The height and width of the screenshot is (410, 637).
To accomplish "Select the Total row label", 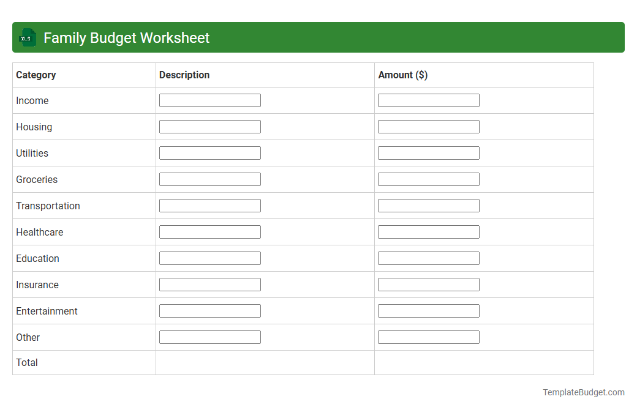I will [27, 362].
